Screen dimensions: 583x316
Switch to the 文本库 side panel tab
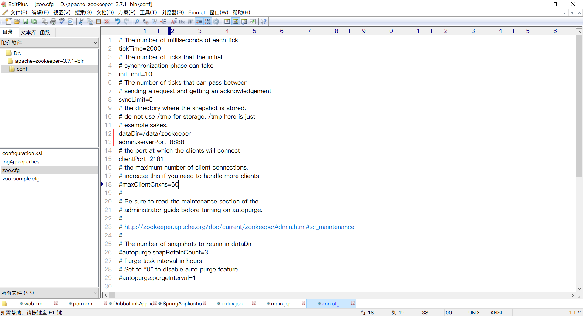click(x=28, y=32)
